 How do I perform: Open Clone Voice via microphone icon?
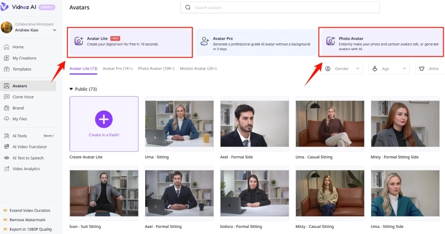tap(7, 97)
